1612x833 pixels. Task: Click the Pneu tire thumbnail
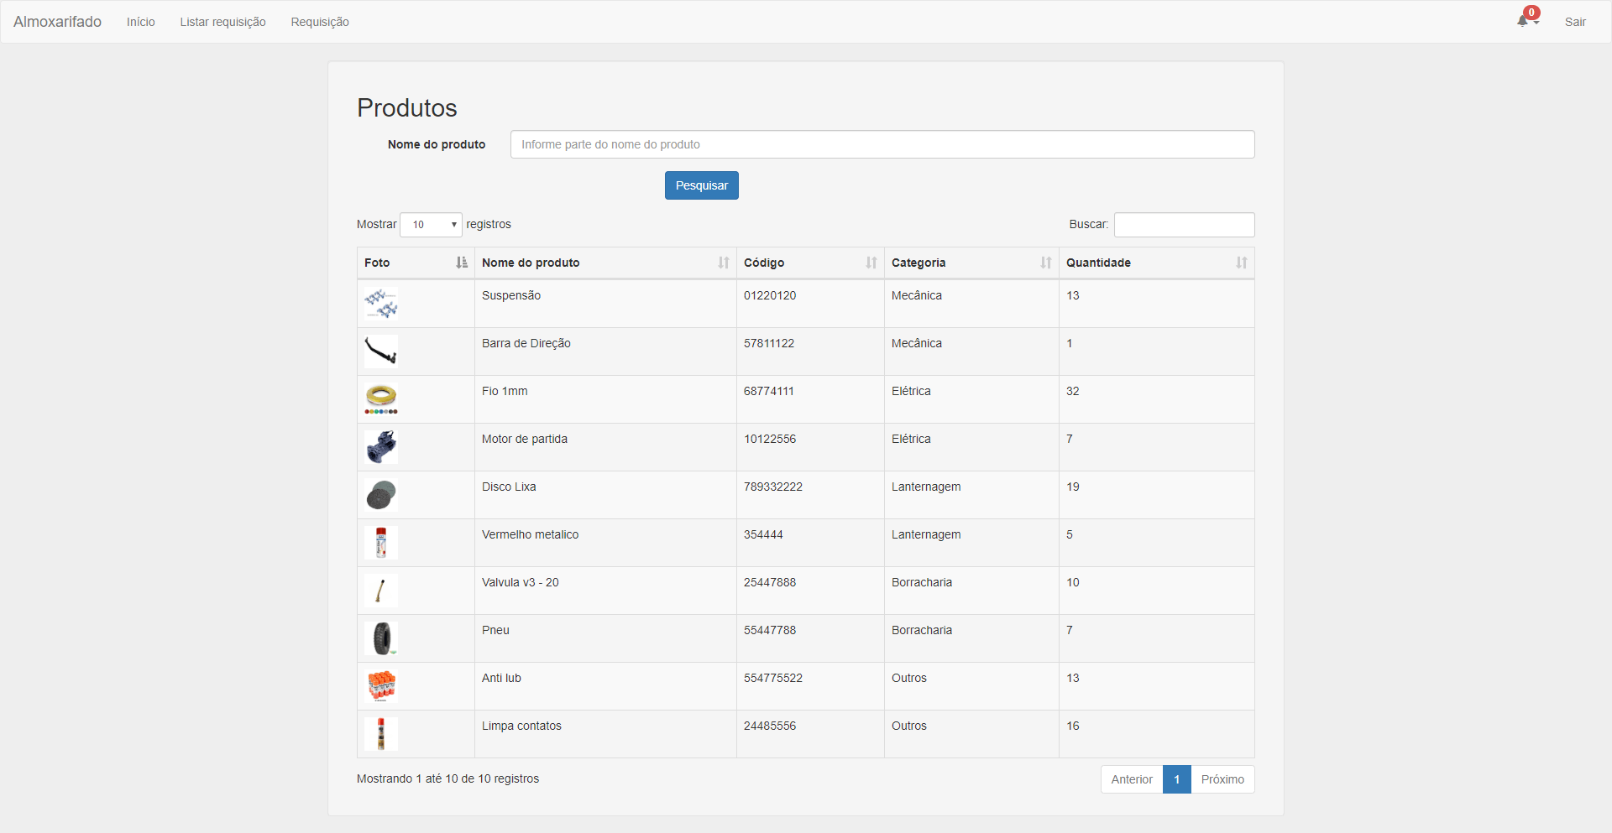coord(381,638)
